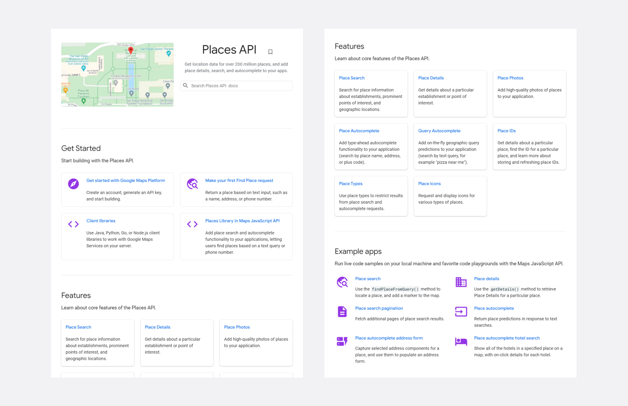Open the Query Autocomplete feature link

[439, 131]
